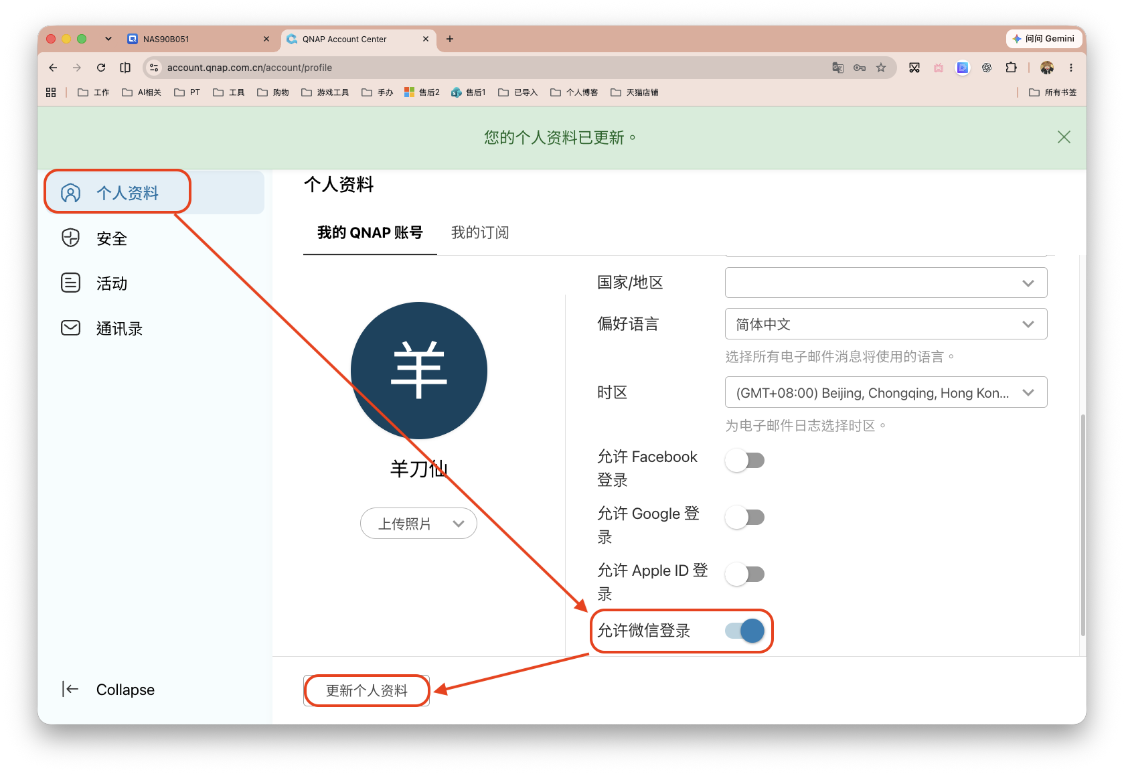Click the address bar URL
Viewport: 1124px width, 774px height.
[250, 68]
